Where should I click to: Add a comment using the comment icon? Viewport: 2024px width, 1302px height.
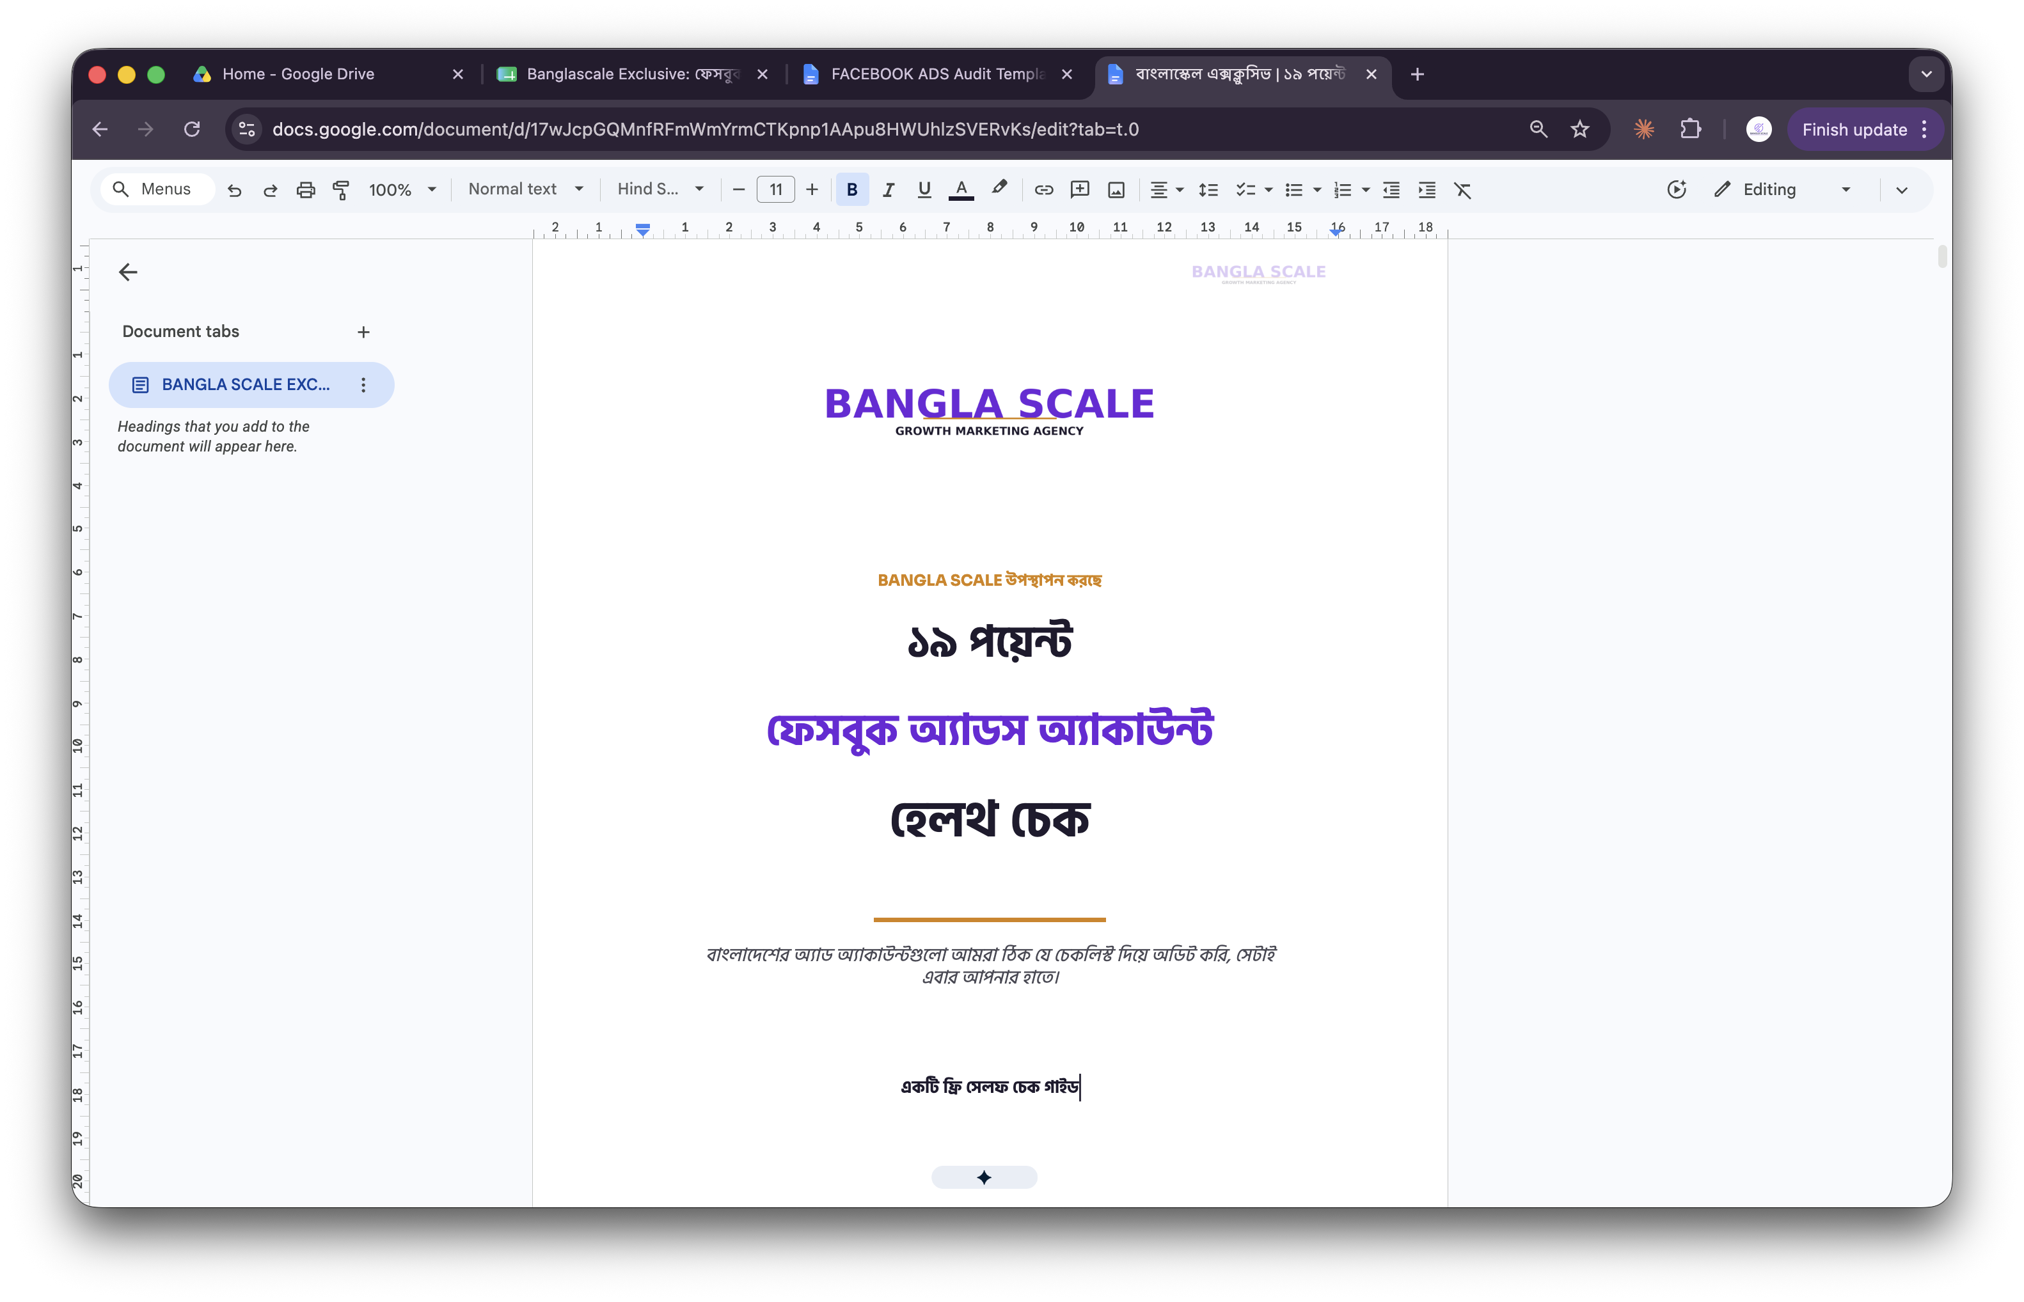point(1079,189)
